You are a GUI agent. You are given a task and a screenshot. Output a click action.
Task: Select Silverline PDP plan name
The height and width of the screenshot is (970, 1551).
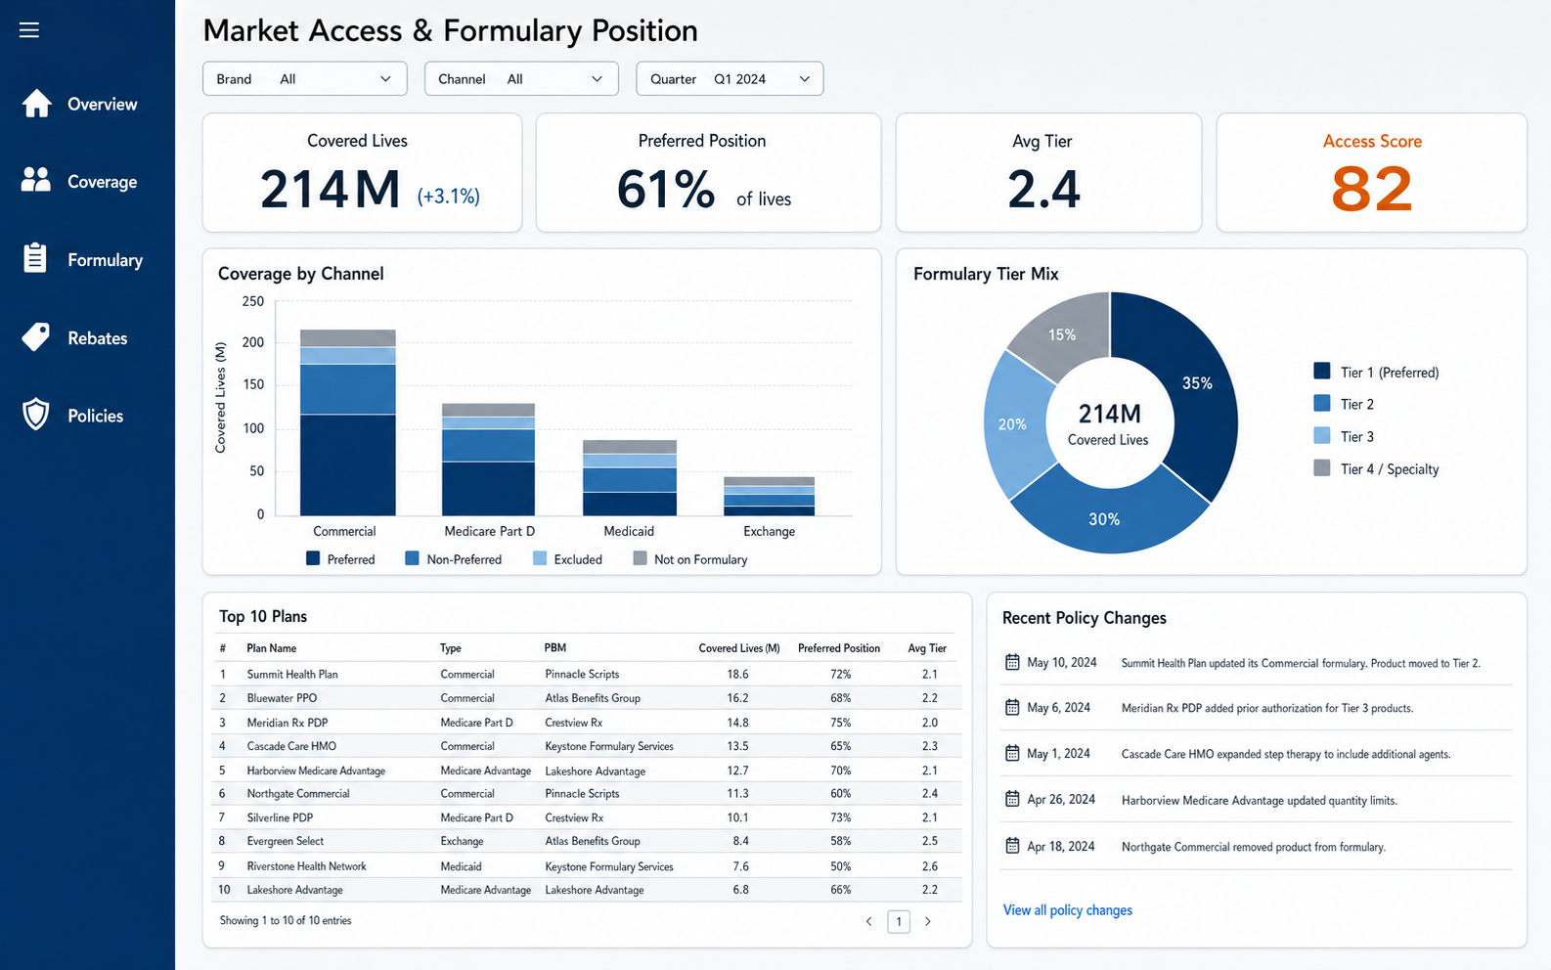(x=280, y=817)
